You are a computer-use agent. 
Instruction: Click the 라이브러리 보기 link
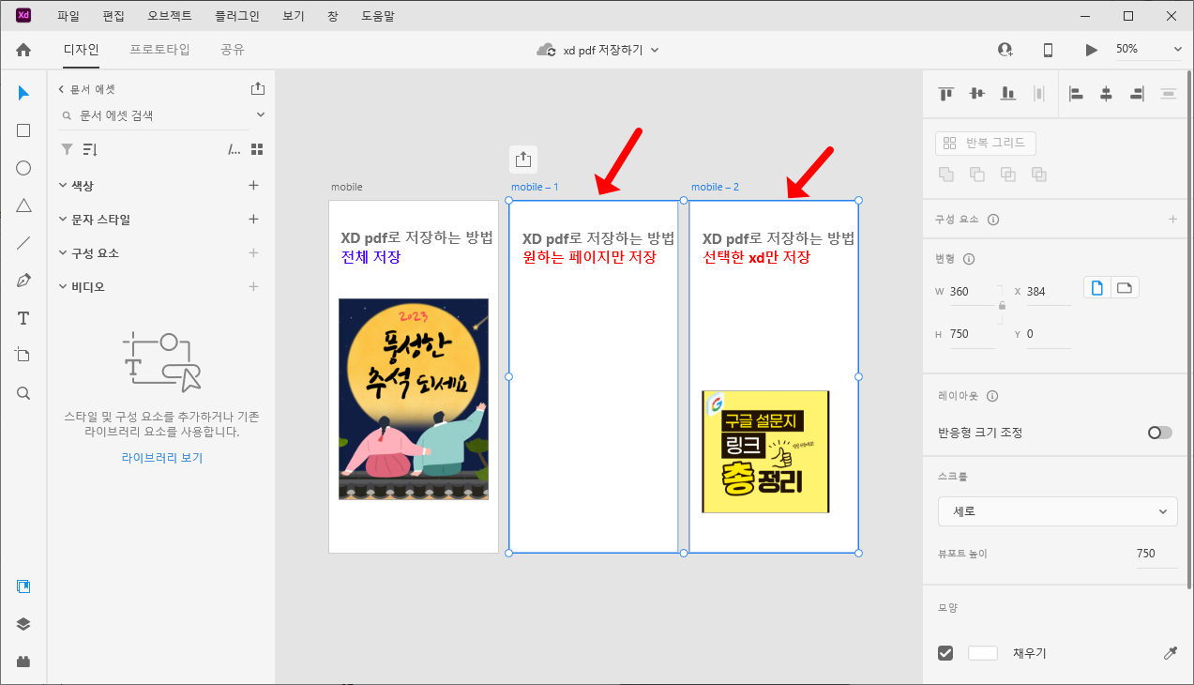tap(161, 457)
